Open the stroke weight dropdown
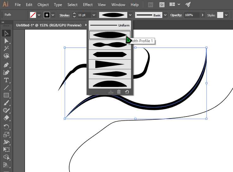This screenshot has width=233, height=172. [x=94, y=15]
